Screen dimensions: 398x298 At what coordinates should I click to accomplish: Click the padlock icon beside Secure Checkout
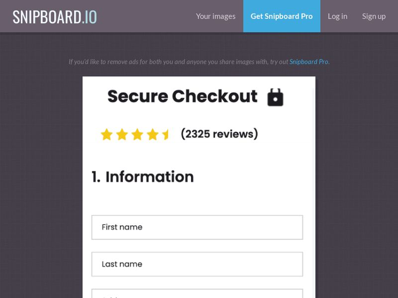[x=276, y=97]
